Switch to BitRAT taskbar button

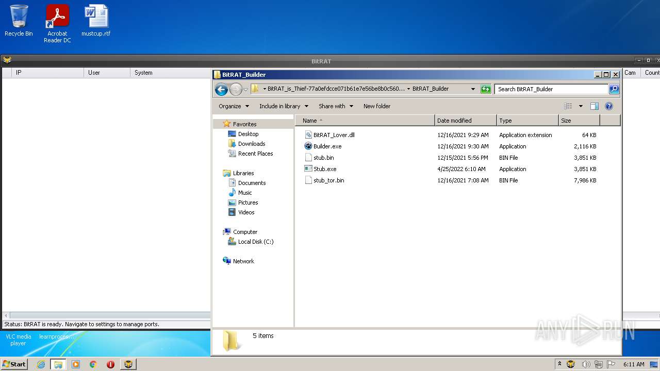coord(128,364)
